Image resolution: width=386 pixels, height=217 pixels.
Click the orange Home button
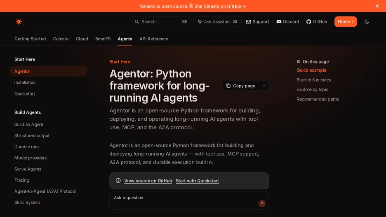(x=346, y=22)
